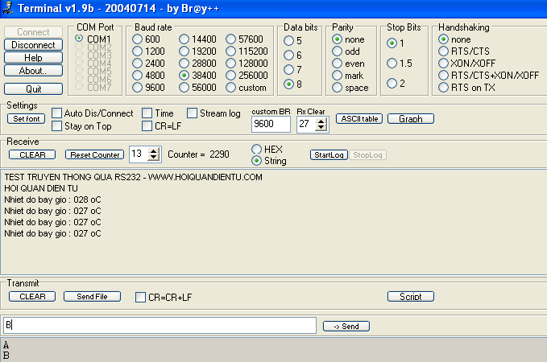Select RTS on TX handshaking
Image resolution: width=547 pixels, height=362 pixels.
coord(443,88)
